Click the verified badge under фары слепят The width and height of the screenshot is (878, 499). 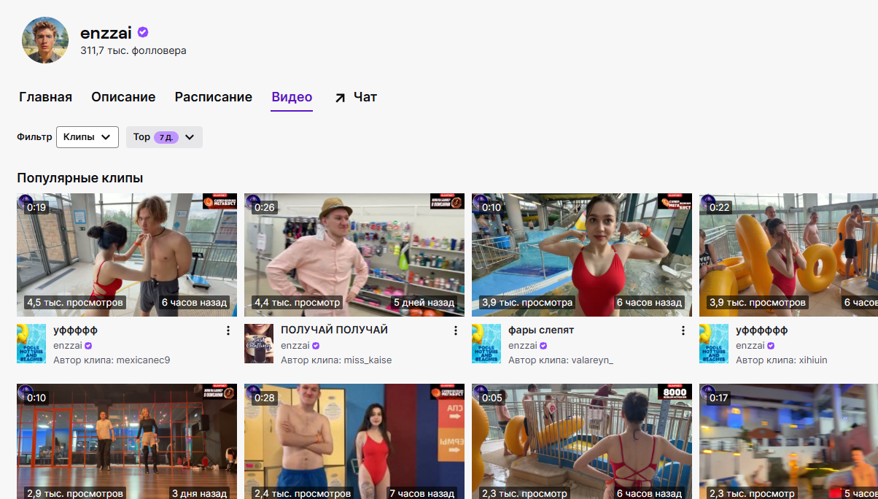click(x=543, y=346)
